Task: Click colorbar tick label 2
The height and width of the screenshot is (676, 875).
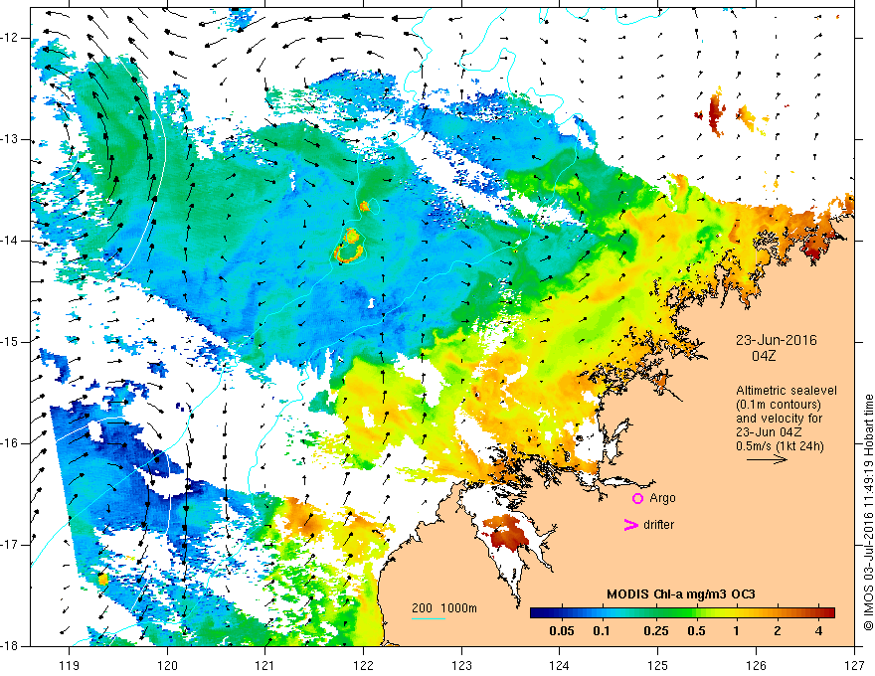Action: pyautogui.click(x=778, y=631)
